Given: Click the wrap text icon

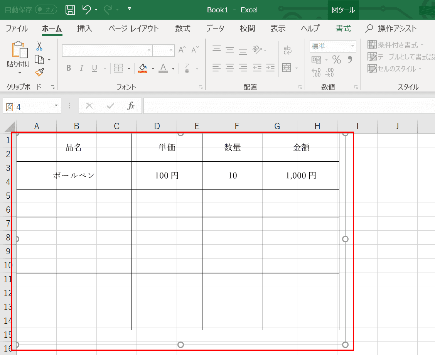Looking at the screenshot, I should click(x=287, y=50).
